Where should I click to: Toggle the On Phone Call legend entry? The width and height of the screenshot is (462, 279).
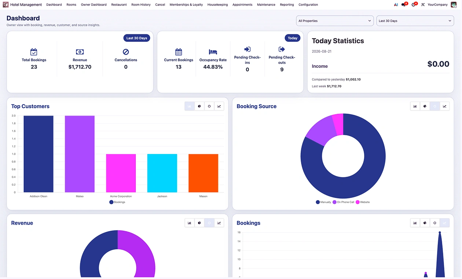pos(344,202)
